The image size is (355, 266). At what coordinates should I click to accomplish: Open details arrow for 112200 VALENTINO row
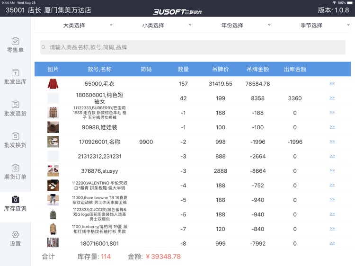pyautogui.click(x=332, y=185)
